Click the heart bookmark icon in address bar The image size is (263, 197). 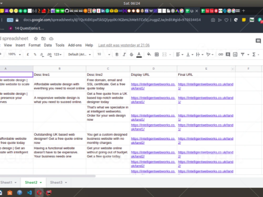(226, 20)
